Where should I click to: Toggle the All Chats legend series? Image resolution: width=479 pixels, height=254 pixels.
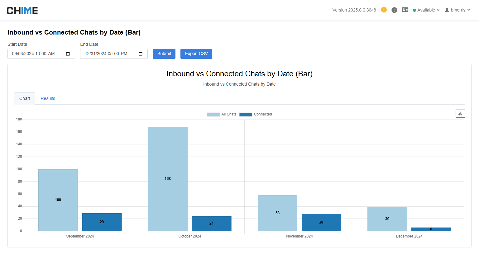tap(222, 114)
